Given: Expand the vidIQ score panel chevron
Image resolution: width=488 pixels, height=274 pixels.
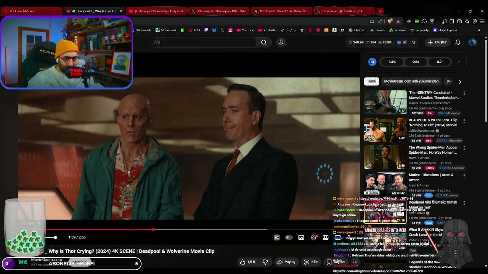Looking at the screenshot, I should pos(459,62).
